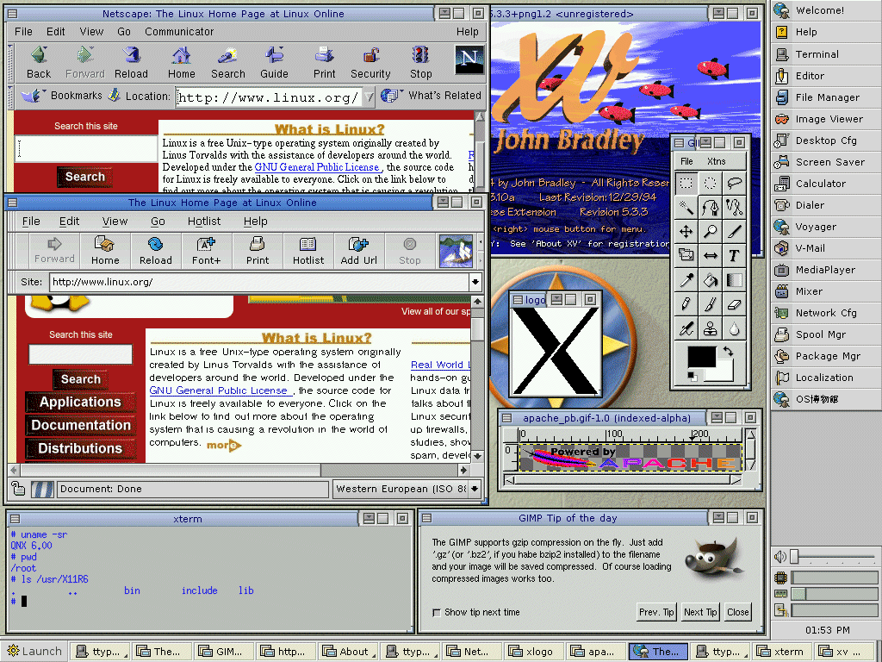Select the GIMP move tool
This screenshot has width=882, height=662.
tap(686, 231)
